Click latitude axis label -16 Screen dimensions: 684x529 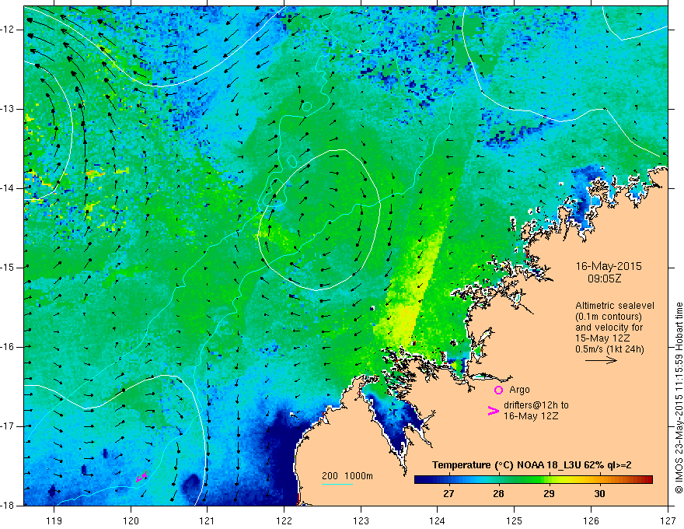click(9, 346)
